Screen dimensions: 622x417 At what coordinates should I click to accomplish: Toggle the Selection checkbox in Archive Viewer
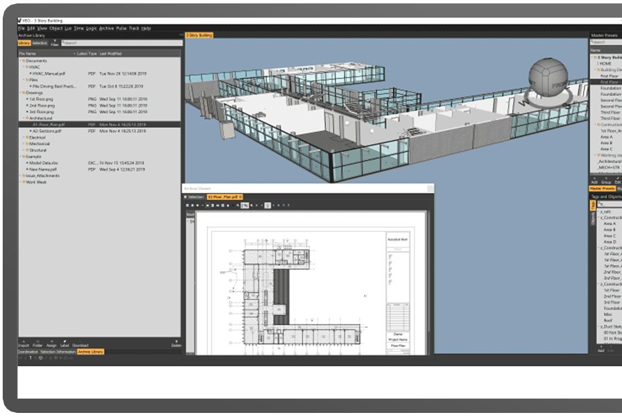click(x=185, y=197)
